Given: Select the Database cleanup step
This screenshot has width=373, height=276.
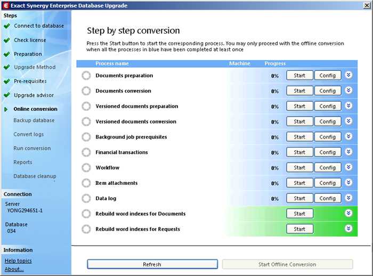Looking at the screenshot, I should [35, 176].
